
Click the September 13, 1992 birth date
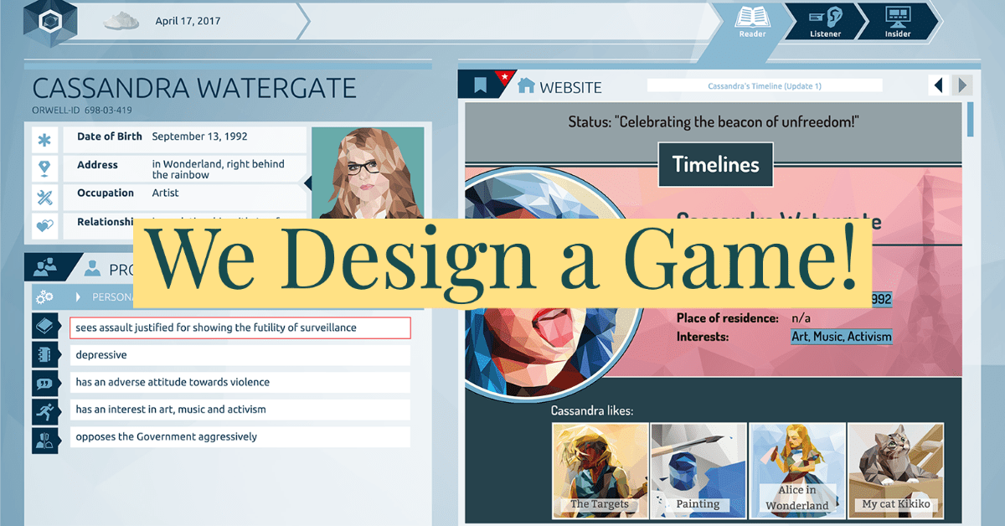coord(199,137)
